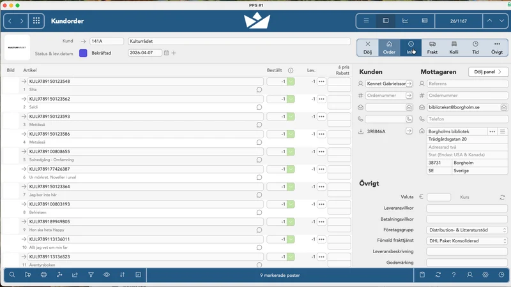Click the refresh icon in bottom bar
The image size is (511, 287).
(438, 275)
